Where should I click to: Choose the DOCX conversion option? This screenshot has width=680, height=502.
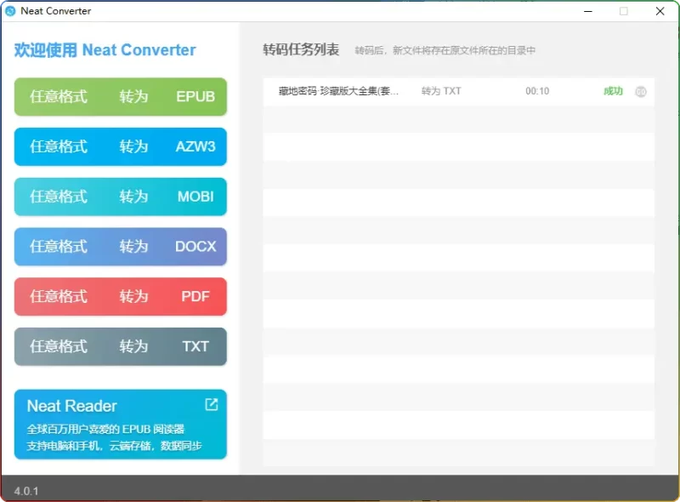point(120,247)
